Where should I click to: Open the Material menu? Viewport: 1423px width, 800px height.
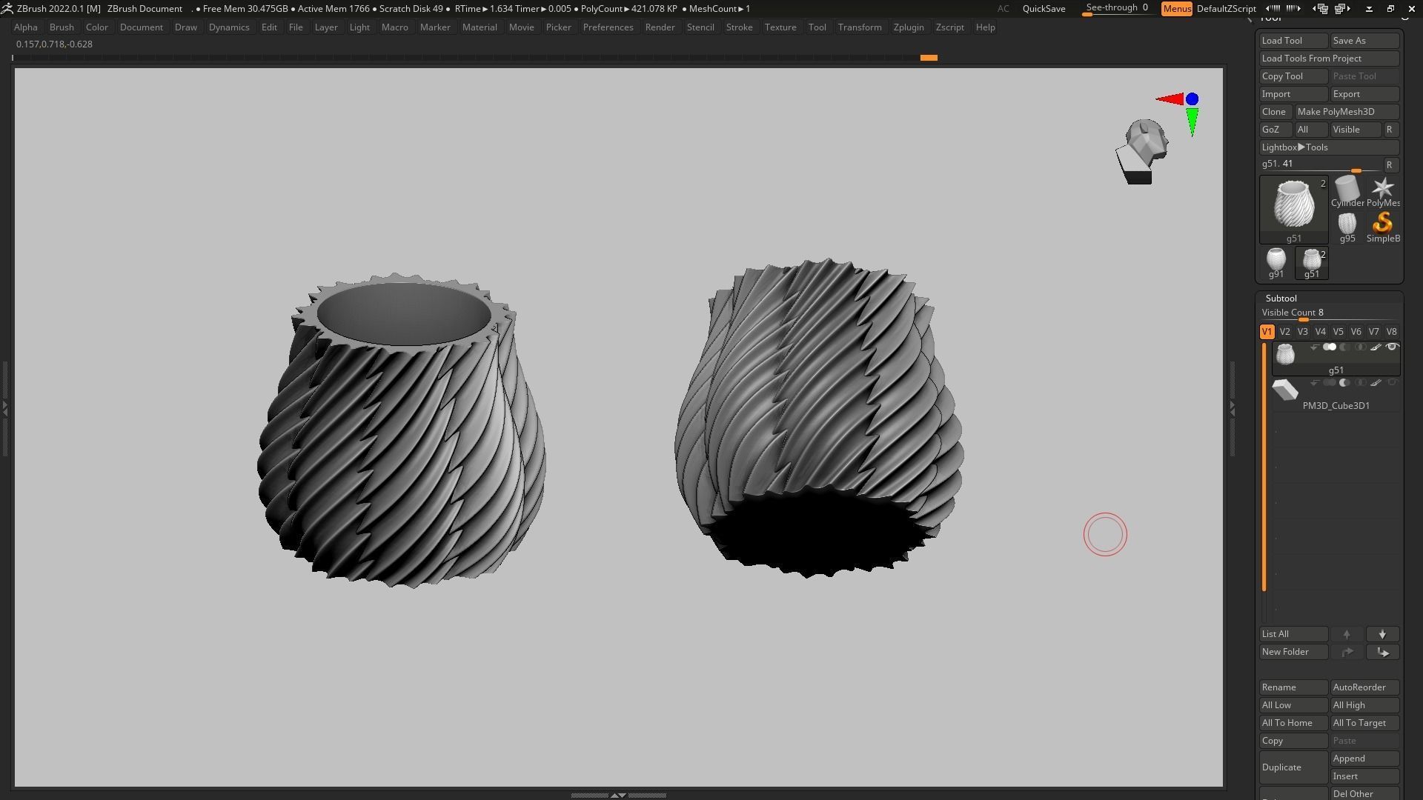pos(480,27)
